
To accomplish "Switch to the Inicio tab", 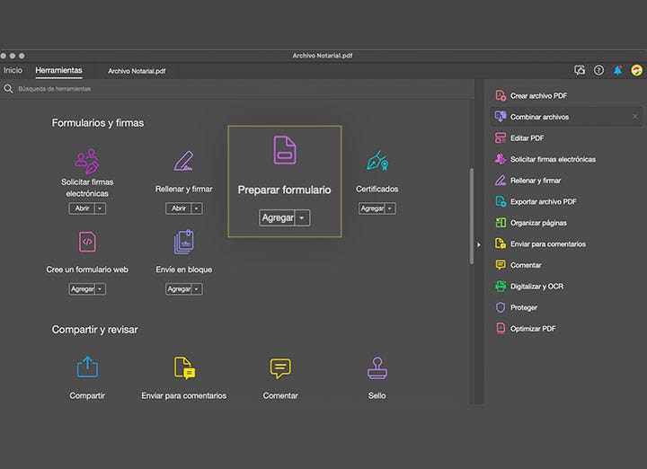I will 13,70.
